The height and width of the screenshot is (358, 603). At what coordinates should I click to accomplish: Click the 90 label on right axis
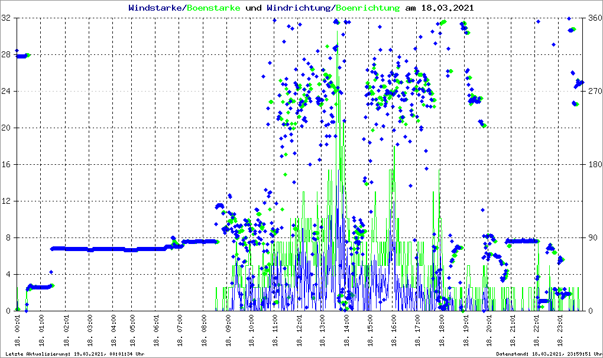592,237
